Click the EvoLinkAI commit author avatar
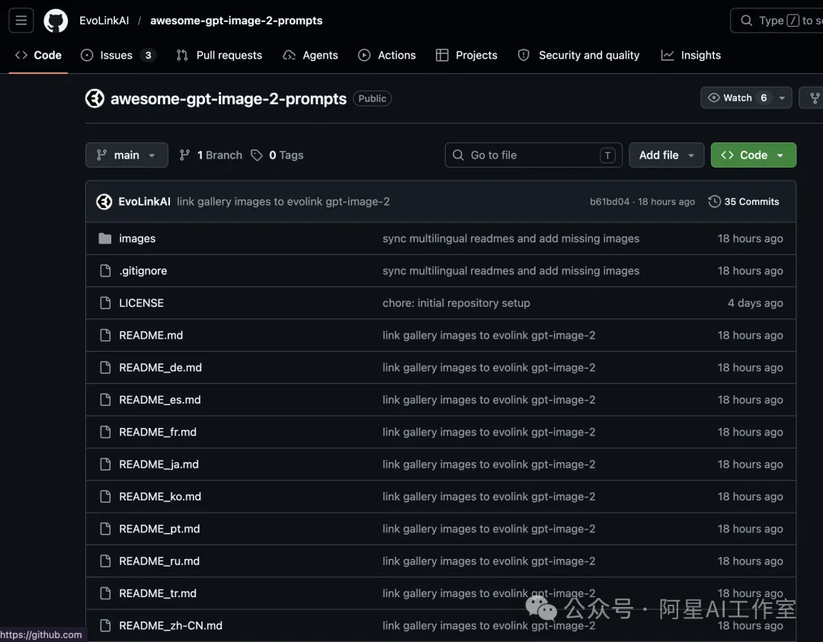The image size is (823, 642). click(104, 202)
